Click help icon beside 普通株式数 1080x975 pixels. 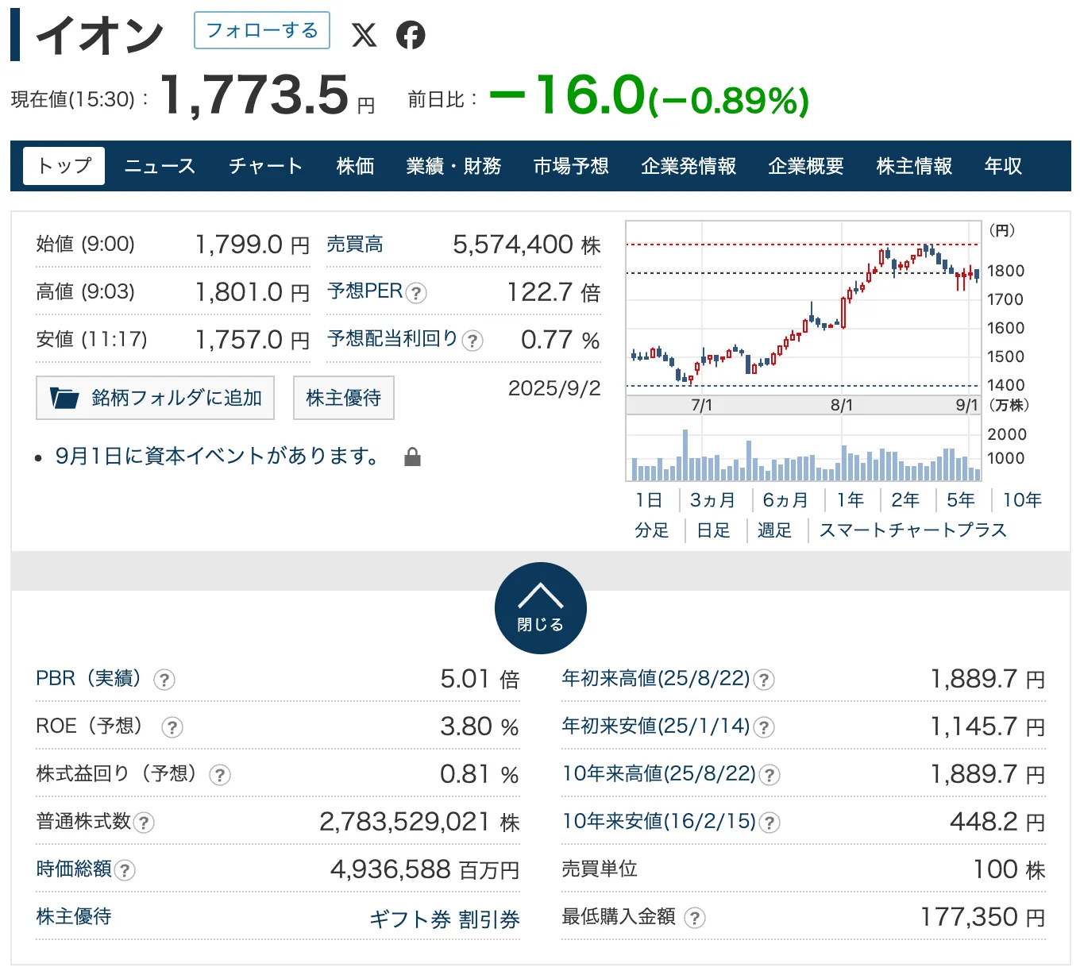(144, 823)
